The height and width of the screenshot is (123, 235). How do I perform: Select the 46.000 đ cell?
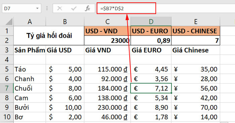click(x=107, y=117)
